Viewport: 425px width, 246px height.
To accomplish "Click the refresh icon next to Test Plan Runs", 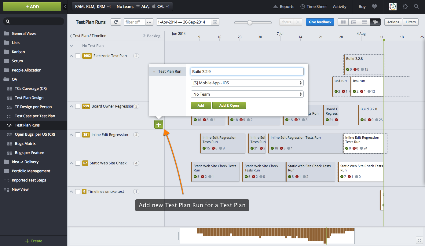I will [x=116, y=22].
